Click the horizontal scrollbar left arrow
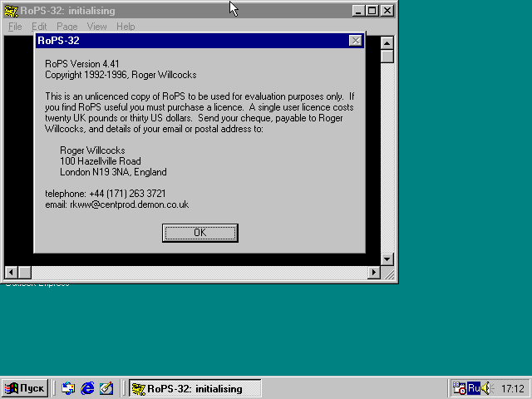This screenshot has width=532, height=399. coord(12,273)
